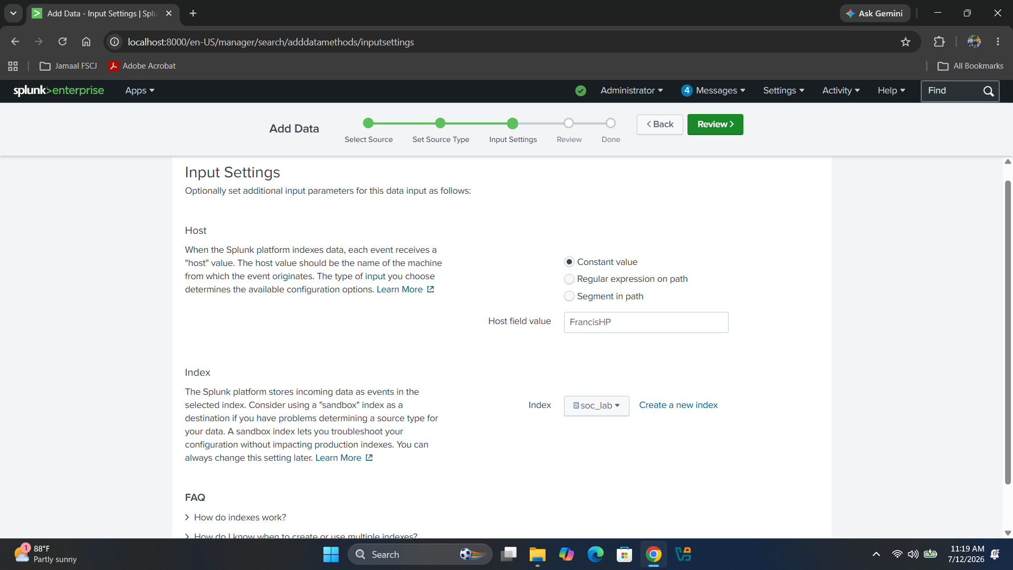Open the Chrome extensions puzzle icon
1013x570 pixels.
[939, 42]
